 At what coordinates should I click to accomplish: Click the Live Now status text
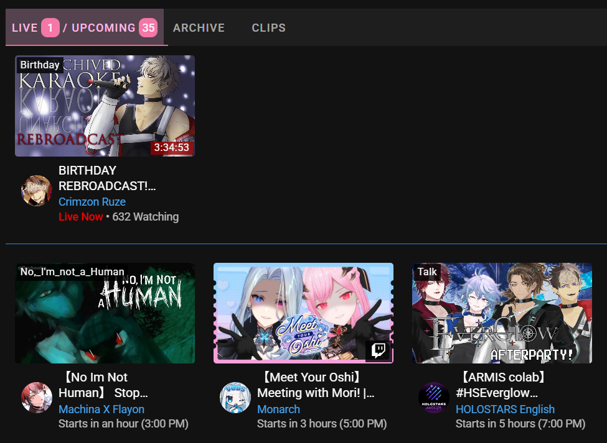click(80, 217)
